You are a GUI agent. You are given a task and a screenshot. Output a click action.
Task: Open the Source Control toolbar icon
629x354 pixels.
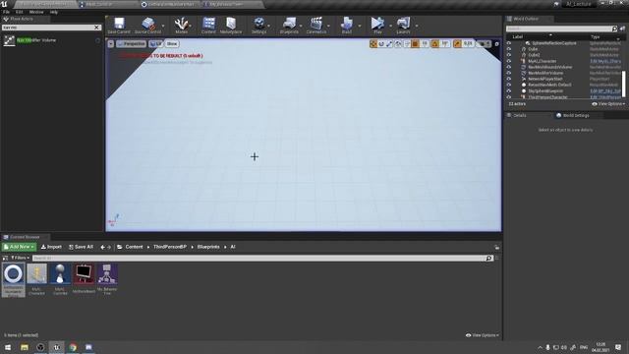pyautogui.click(x=147, y=26)
